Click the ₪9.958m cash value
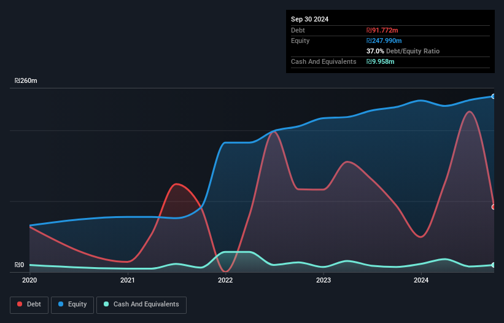 380,61
